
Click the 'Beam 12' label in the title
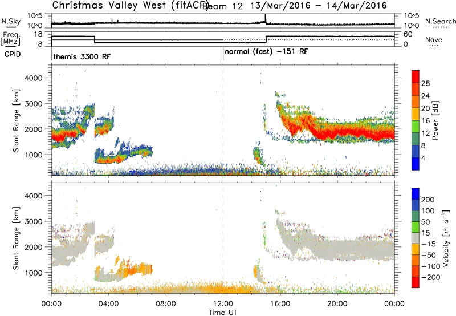coord(222,6)
